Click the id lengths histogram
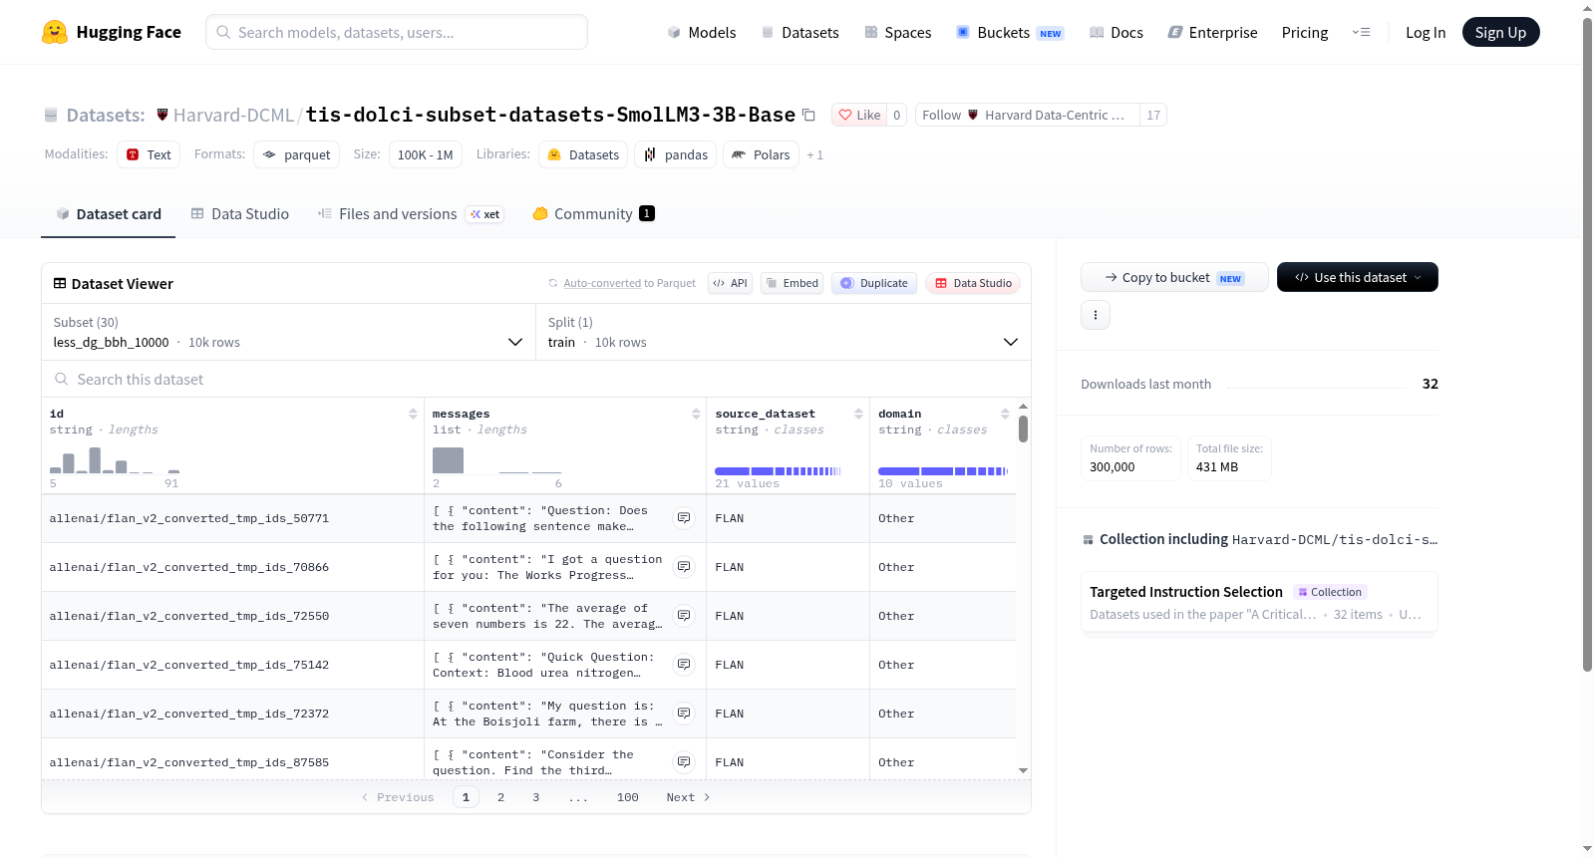1595x858 pixels. coord(115,460)
